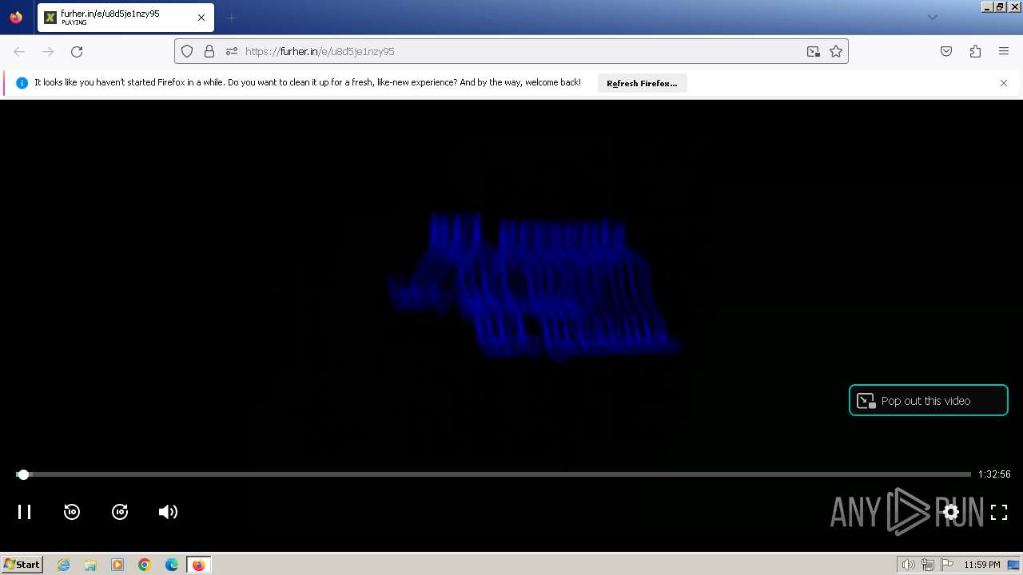
Task: Click the 11:59 PM clock
Action: tap(982, 565)
